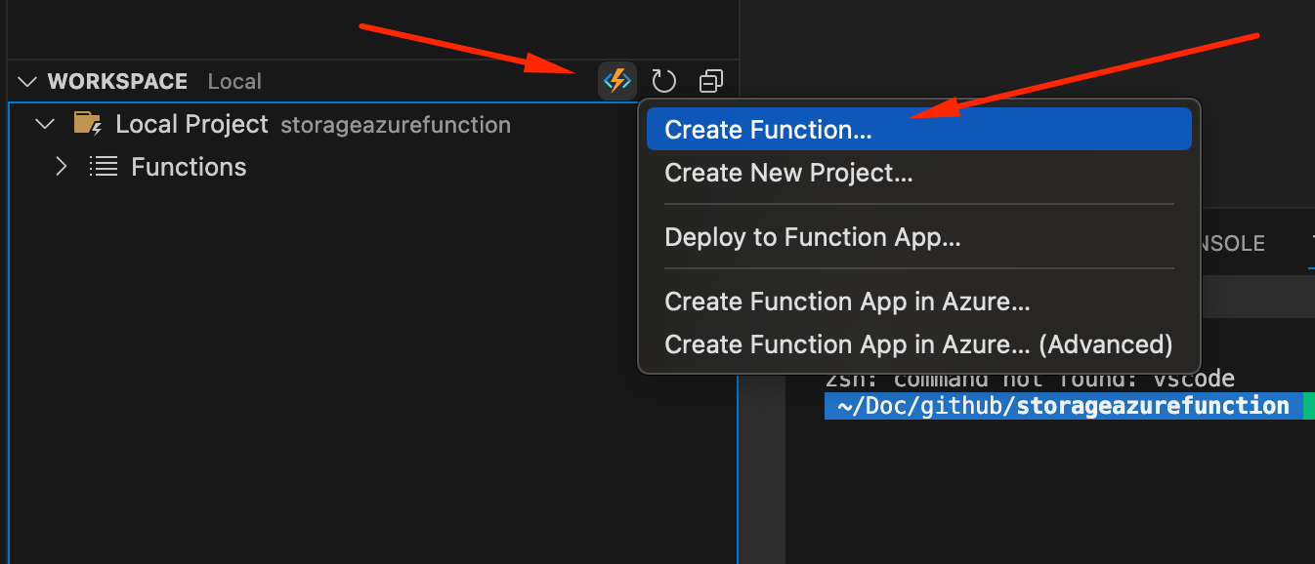Select the Local Project tree label
The width and height of the screenshot is (1315, 564).
tap(191, 124)
